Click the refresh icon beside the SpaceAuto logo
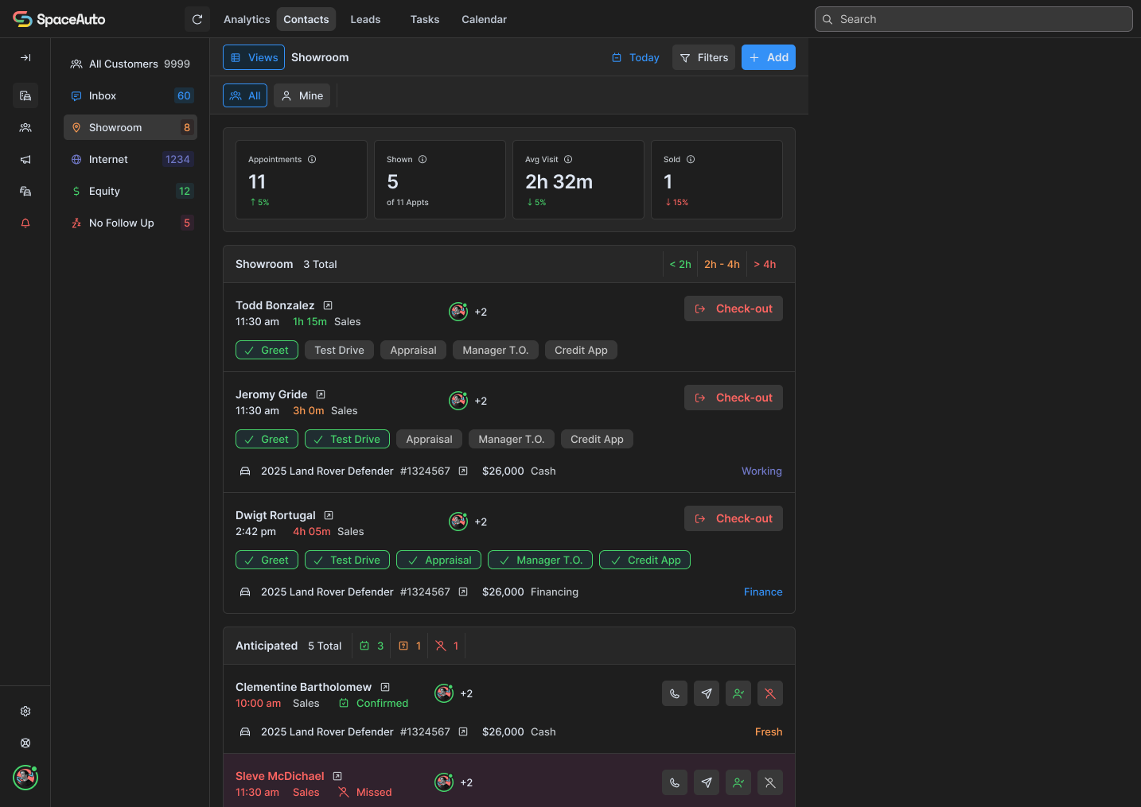This screenshot has height=807, width=1141. pyautogui.click(x=197, y=19)
